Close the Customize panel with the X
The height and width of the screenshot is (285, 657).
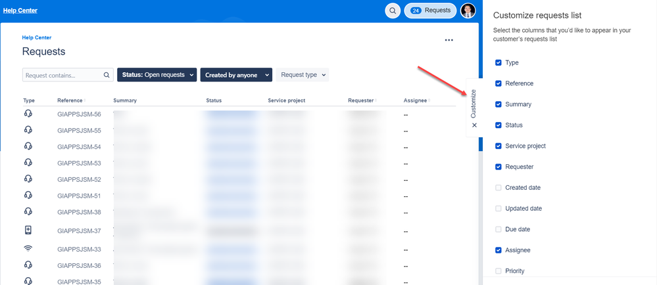pyautogui.click(x=474, y=125)
